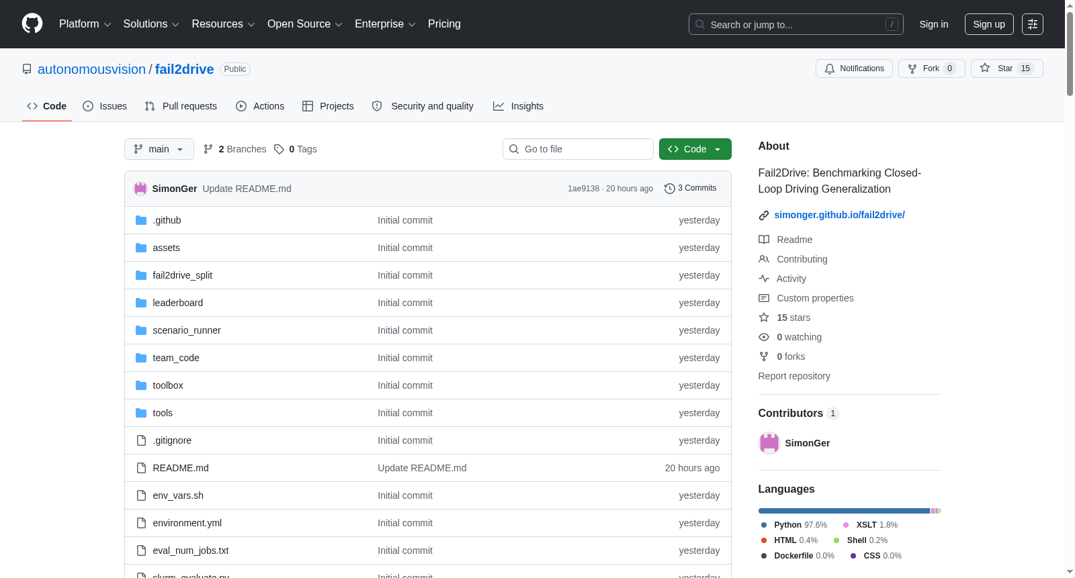
Task: Open the toolbox folder icon
Action: 141,385
